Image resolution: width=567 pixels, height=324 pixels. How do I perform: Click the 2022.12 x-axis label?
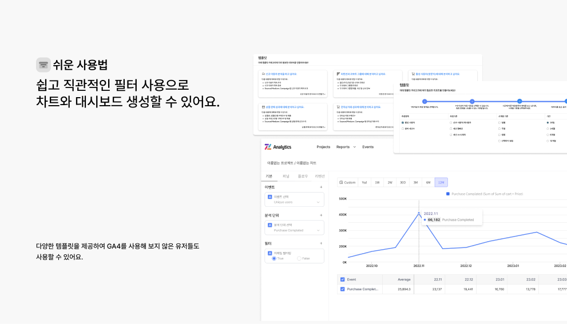(x=466, y=266)
